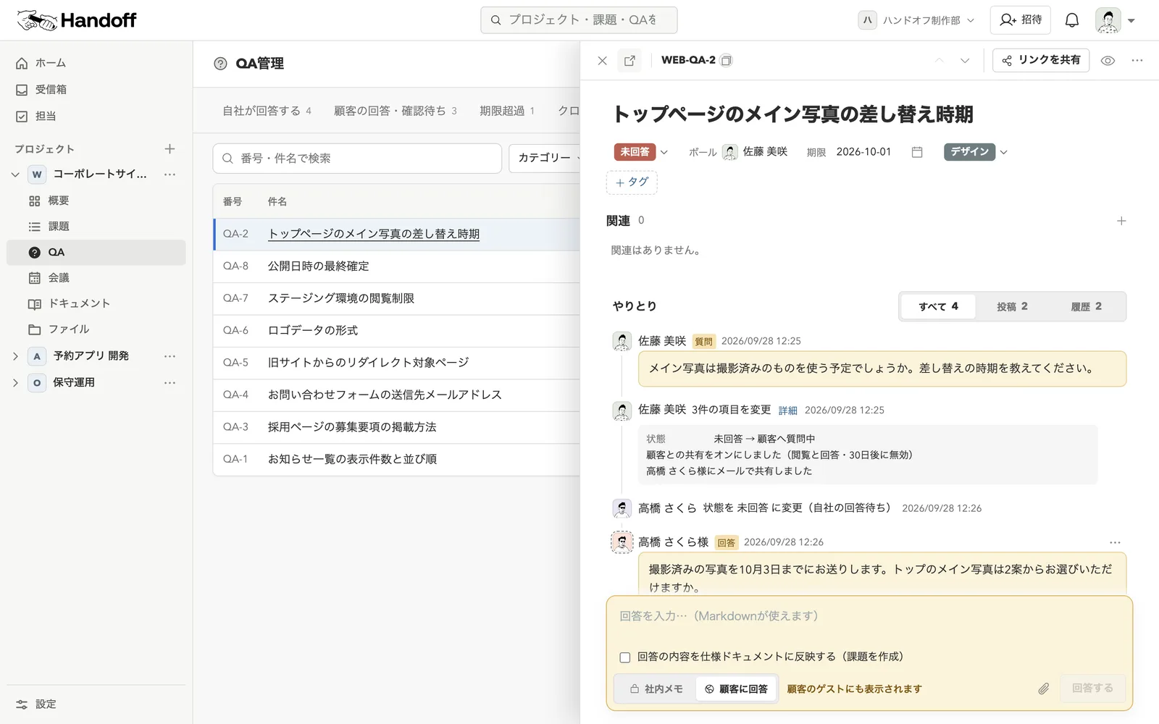1159x724 pixels.
Task: Show すべて in やりとり
Action: [x=938, y=307]
